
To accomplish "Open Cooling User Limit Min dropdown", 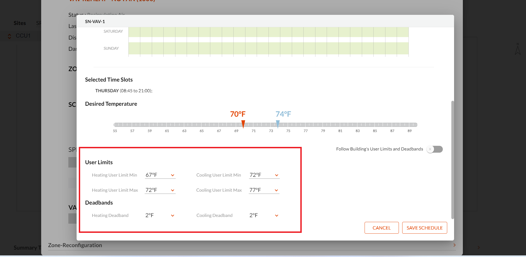I will (x=264, y=175).
